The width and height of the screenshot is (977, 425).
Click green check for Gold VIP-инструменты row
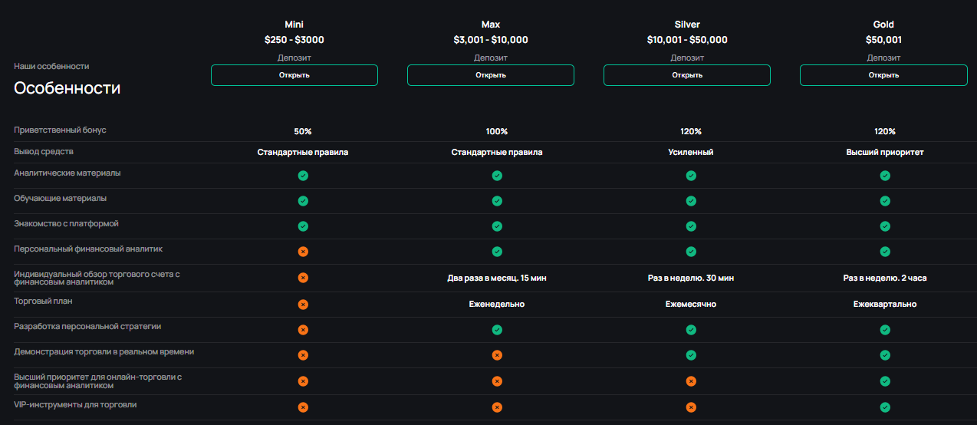pyautogui.click(x=885, y=407)
